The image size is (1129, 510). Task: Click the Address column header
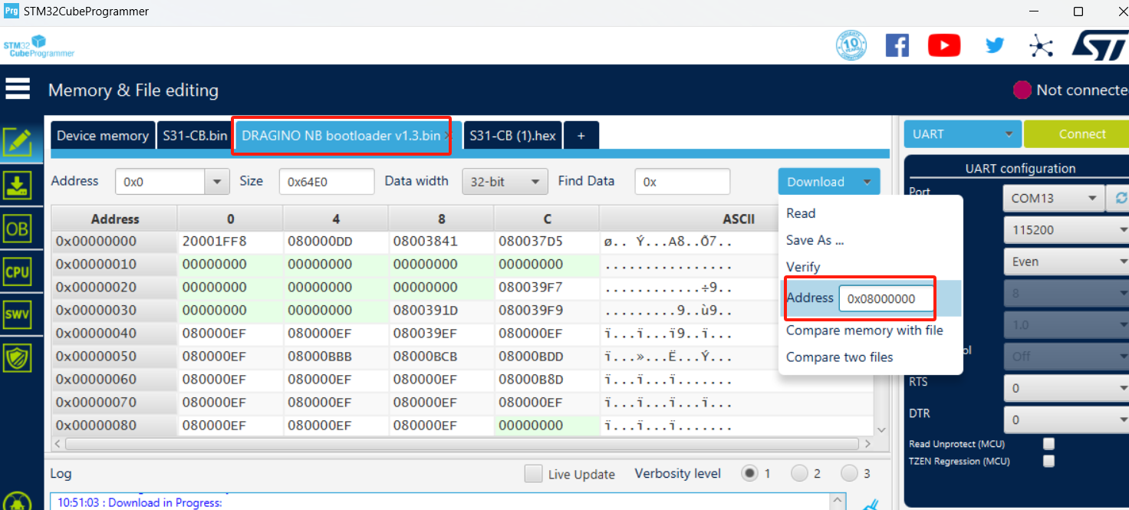(115, 219)
